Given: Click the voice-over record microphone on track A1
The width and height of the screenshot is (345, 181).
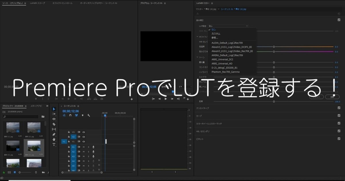Looking at the screenshot, I should pos(93,147).
